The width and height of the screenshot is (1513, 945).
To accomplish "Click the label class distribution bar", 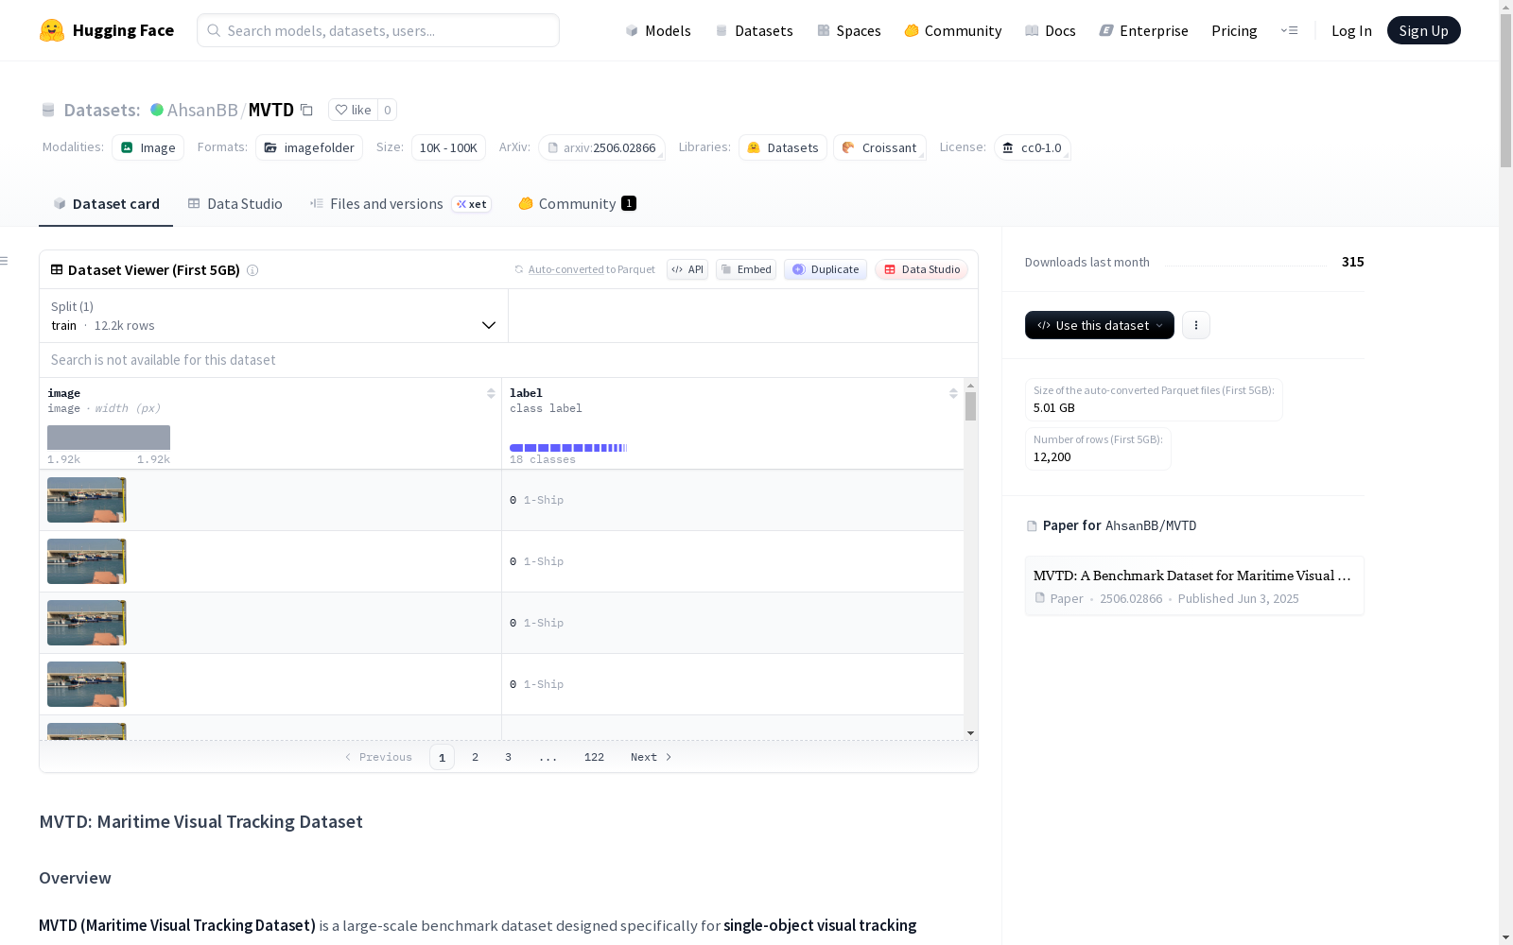I will pos(568,448).
